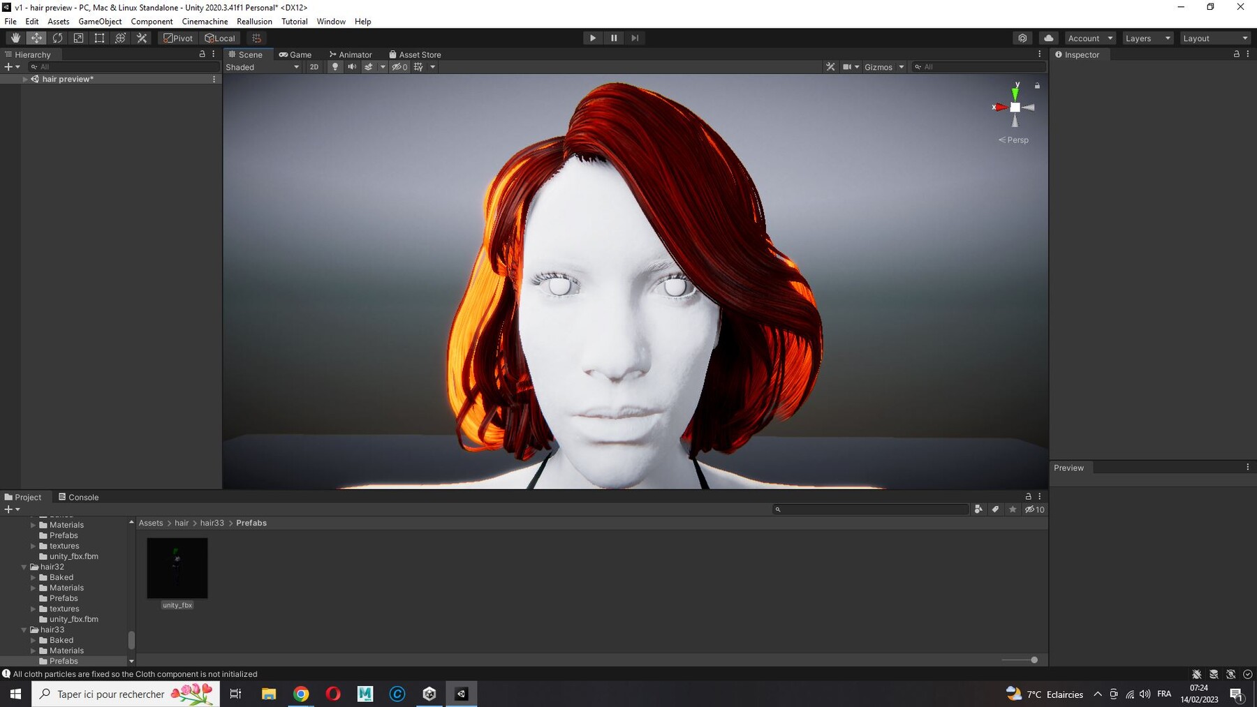Screen dimensions: 1257x707
Task: Open the Gizmos dropdown
Action: (883, 67)
